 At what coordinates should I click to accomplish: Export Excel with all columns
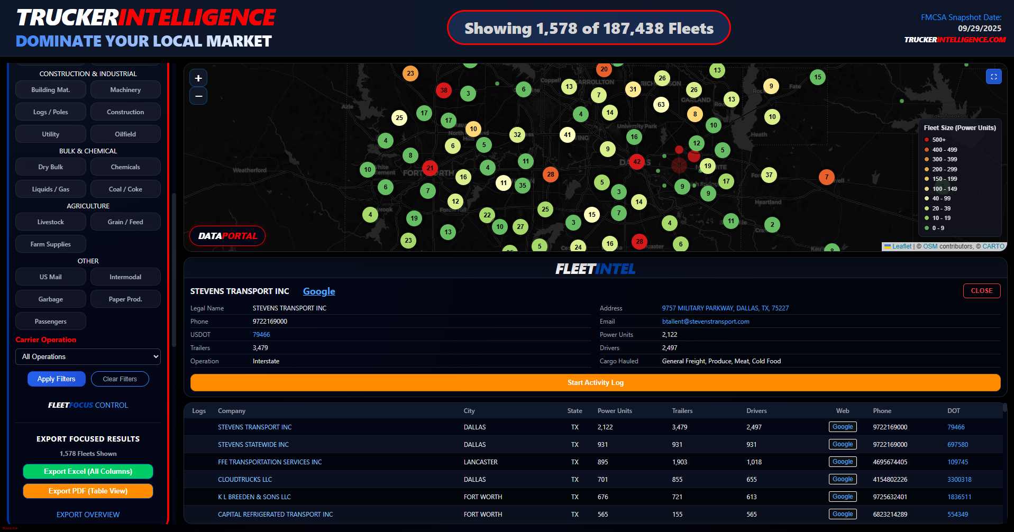(x=88, y=471)
